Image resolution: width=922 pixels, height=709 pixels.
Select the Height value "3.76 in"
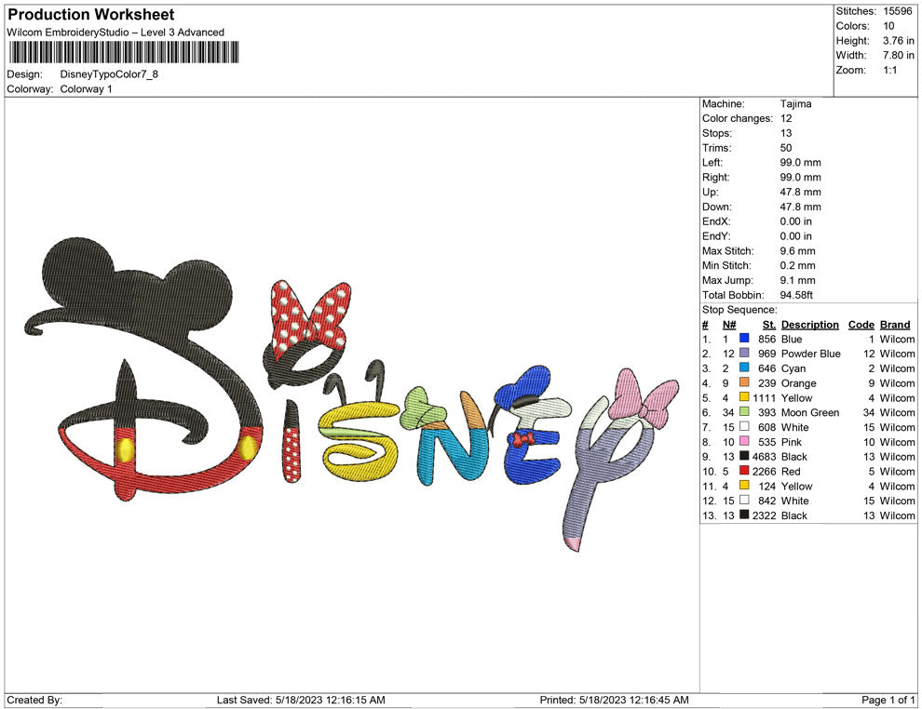tap(898, 41)
